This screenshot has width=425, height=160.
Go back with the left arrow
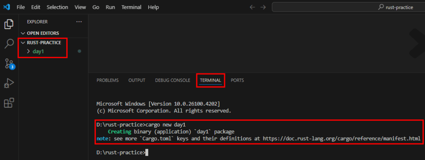point(252,7)
